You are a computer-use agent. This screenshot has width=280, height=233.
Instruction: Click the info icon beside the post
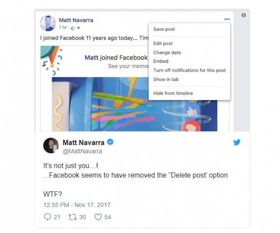(x=244, y=15)
